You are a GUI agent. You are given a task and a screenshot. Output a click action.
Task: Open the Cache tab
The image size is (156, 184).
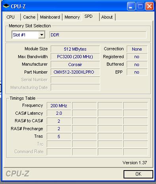point(29,17)
